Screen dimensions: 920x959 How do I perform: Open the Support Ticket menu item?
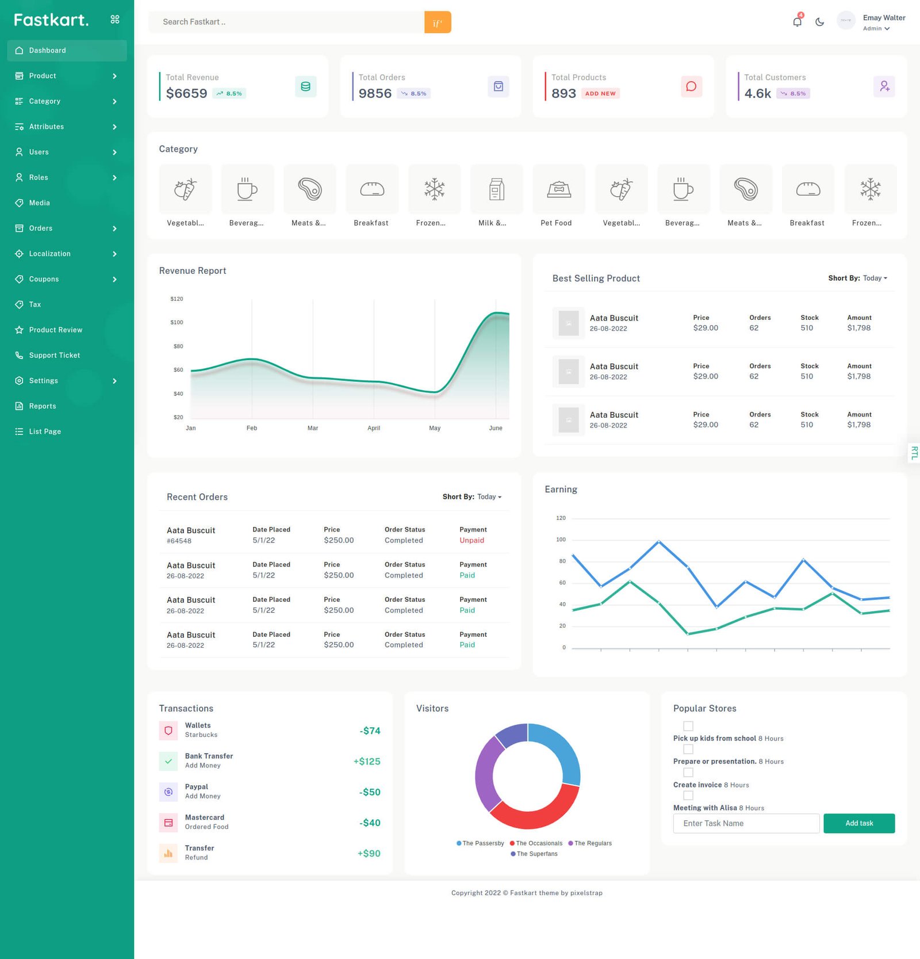[x=55, y=356]
